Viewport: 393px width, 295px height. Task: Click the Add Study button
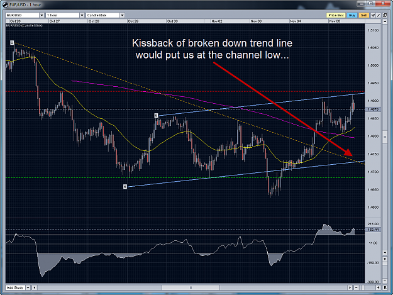point(16,287)
